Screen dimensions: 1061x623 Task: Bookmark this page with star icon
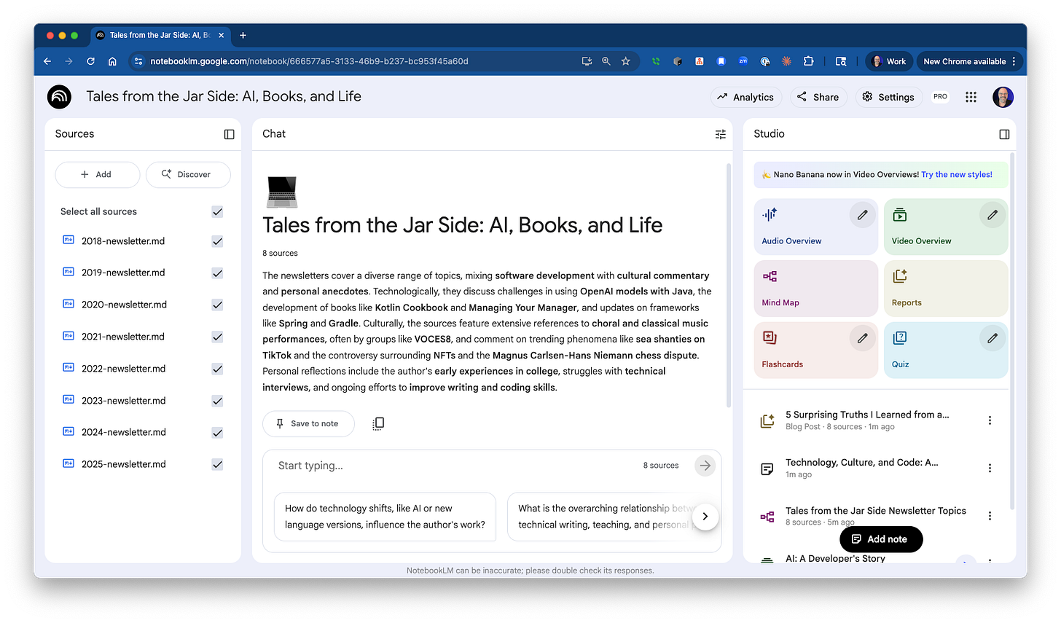point(625,61)
